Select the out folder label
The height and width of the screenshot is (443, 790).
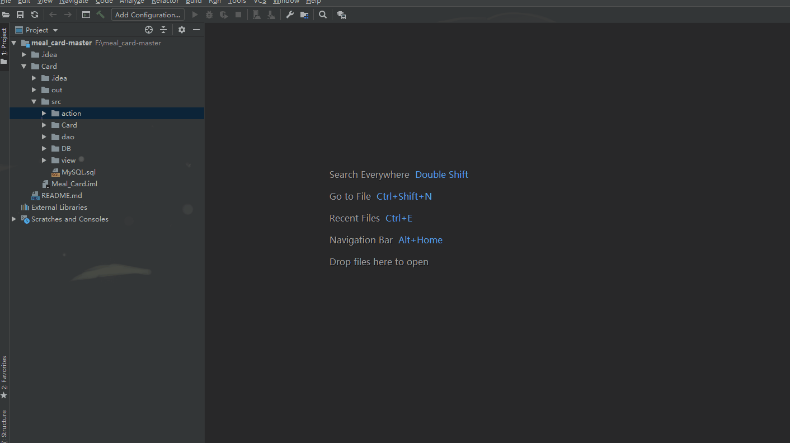[x=57, y=90]
